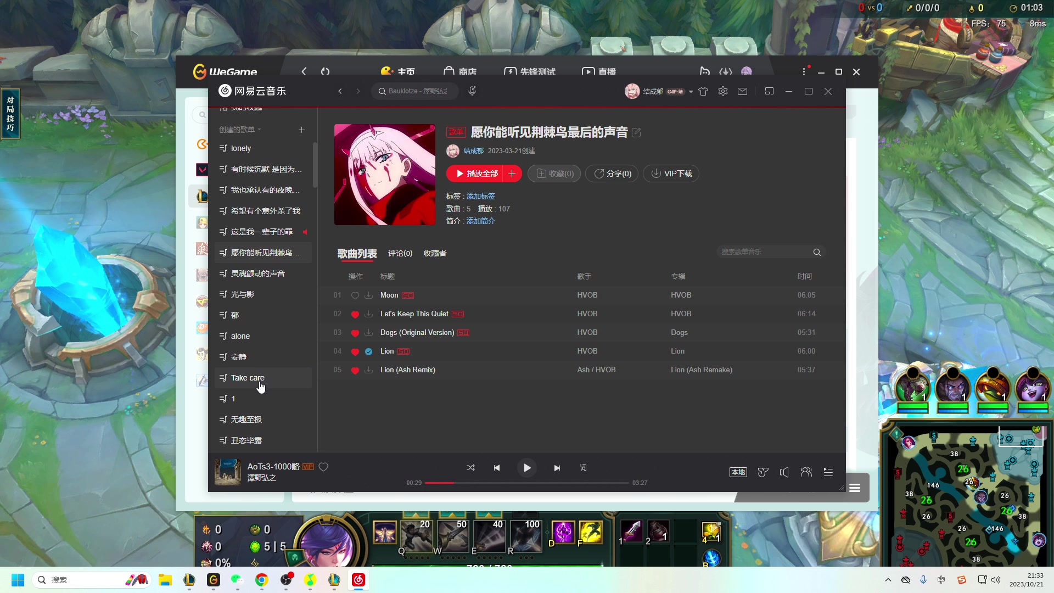Open NetEase Music settings gear

(723, 91)
